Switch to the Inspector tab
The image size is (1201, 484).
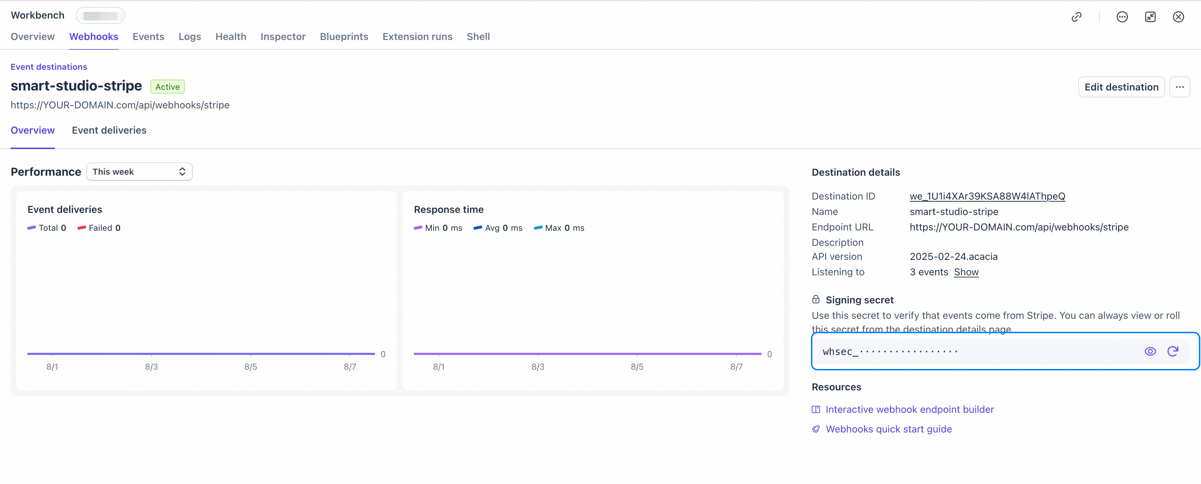click(x=283, y=37)
